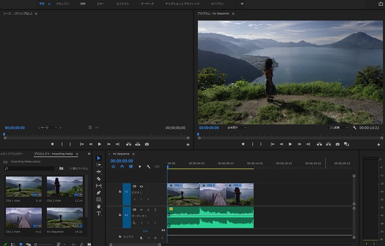
Task: Step forward one frame in Program monitor
Action: coord(299,144)
